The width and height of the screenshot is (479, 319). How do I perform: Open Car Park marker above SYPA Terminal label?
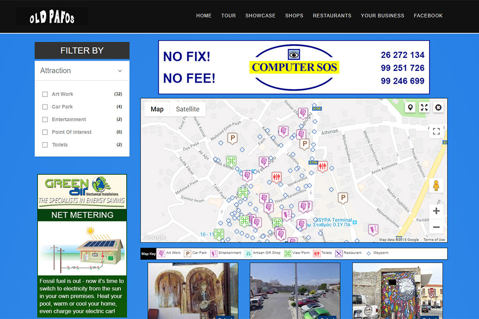pos(343,198)
